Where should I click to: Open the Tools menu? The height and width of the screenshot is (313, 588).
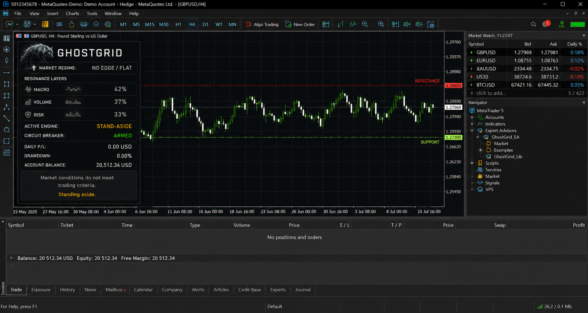(x=92, y=13)
